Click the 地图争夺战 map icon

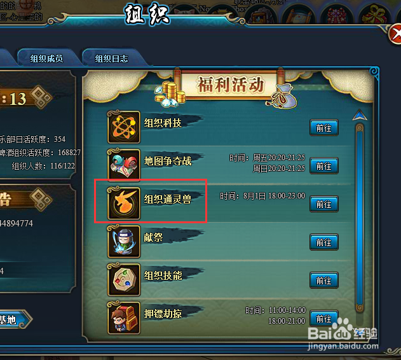[124, 165]
